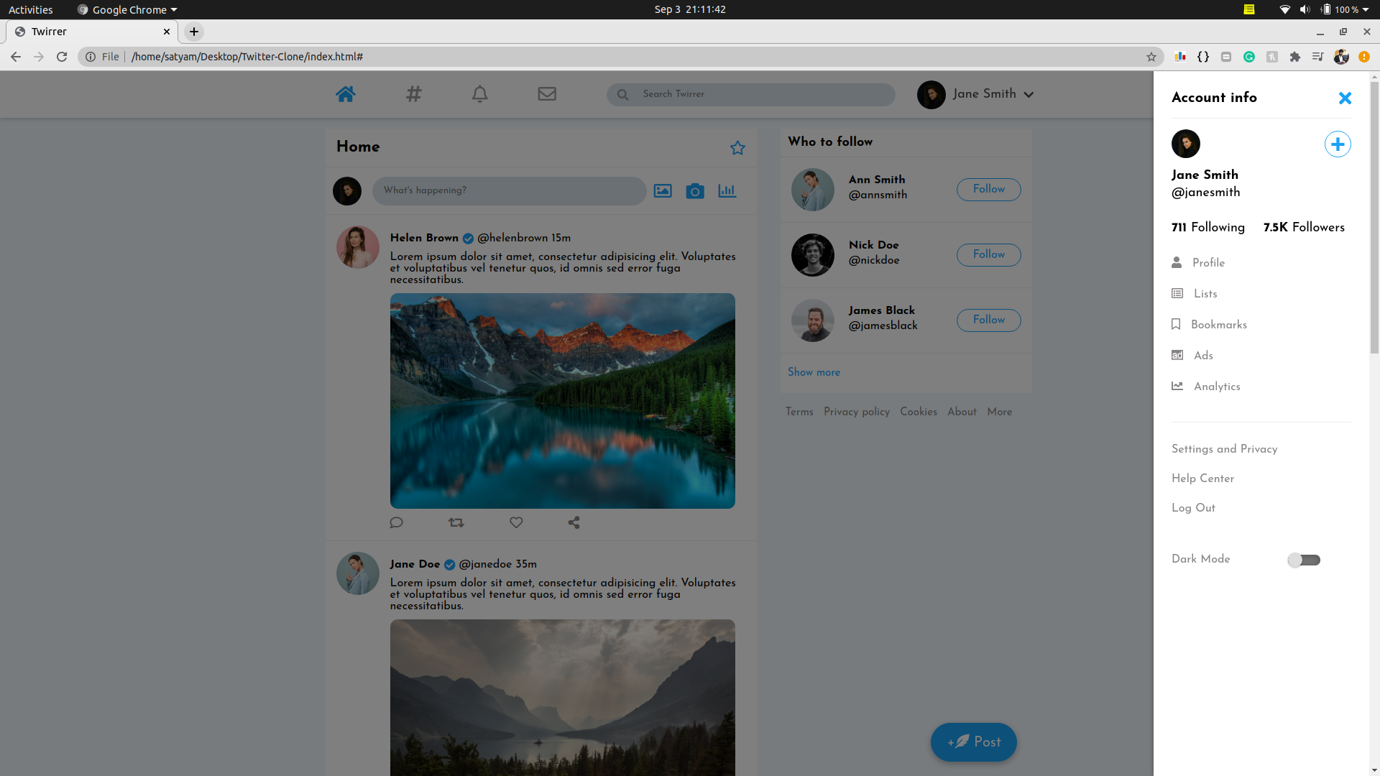Select Analytics in Account info menu
The height and width of the screenshot is (776, 1380).
click(1216, 387)
